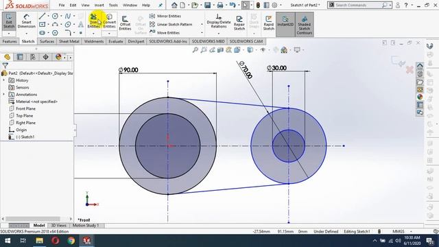Open Chrome from the taskbar
The image size is (439, 247).
pos(71,241)
